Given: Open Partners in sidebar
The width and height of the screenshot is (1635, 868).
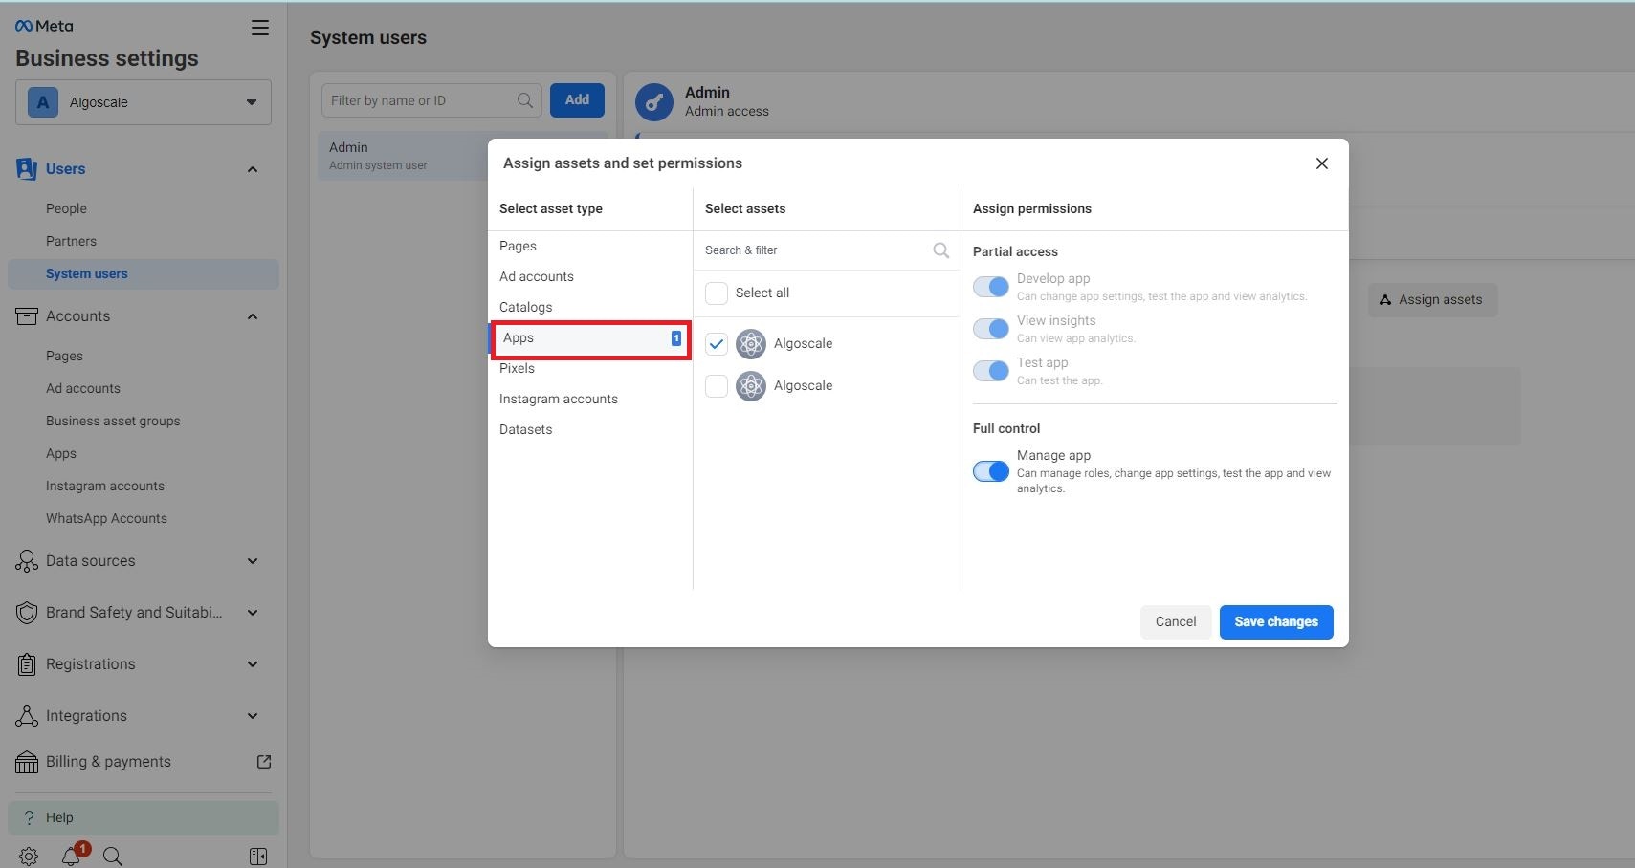Looking at the screenshot, I should click(x=71, y=241).
